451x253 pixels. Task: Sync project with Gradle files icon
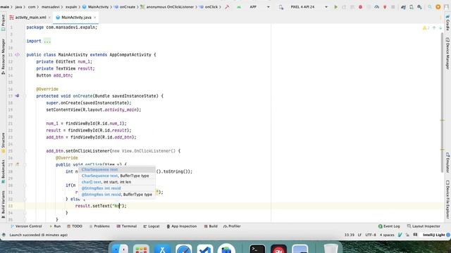[403, 7]
